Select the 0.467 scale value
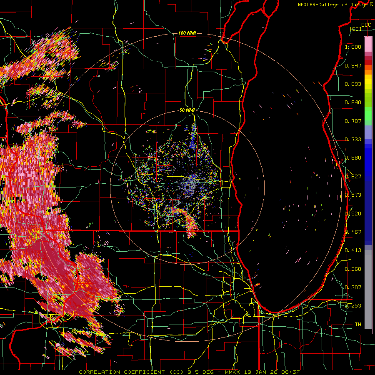The height and width of the screenshot is (375, 375). pyautogui.click(x=353, y=232)
